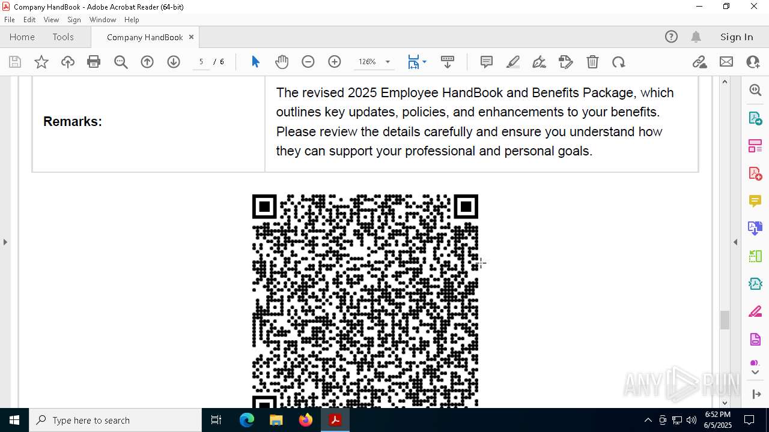769x432 pixels.
Task: Open Task View on taskbar
Action: (x=216, y=420)
